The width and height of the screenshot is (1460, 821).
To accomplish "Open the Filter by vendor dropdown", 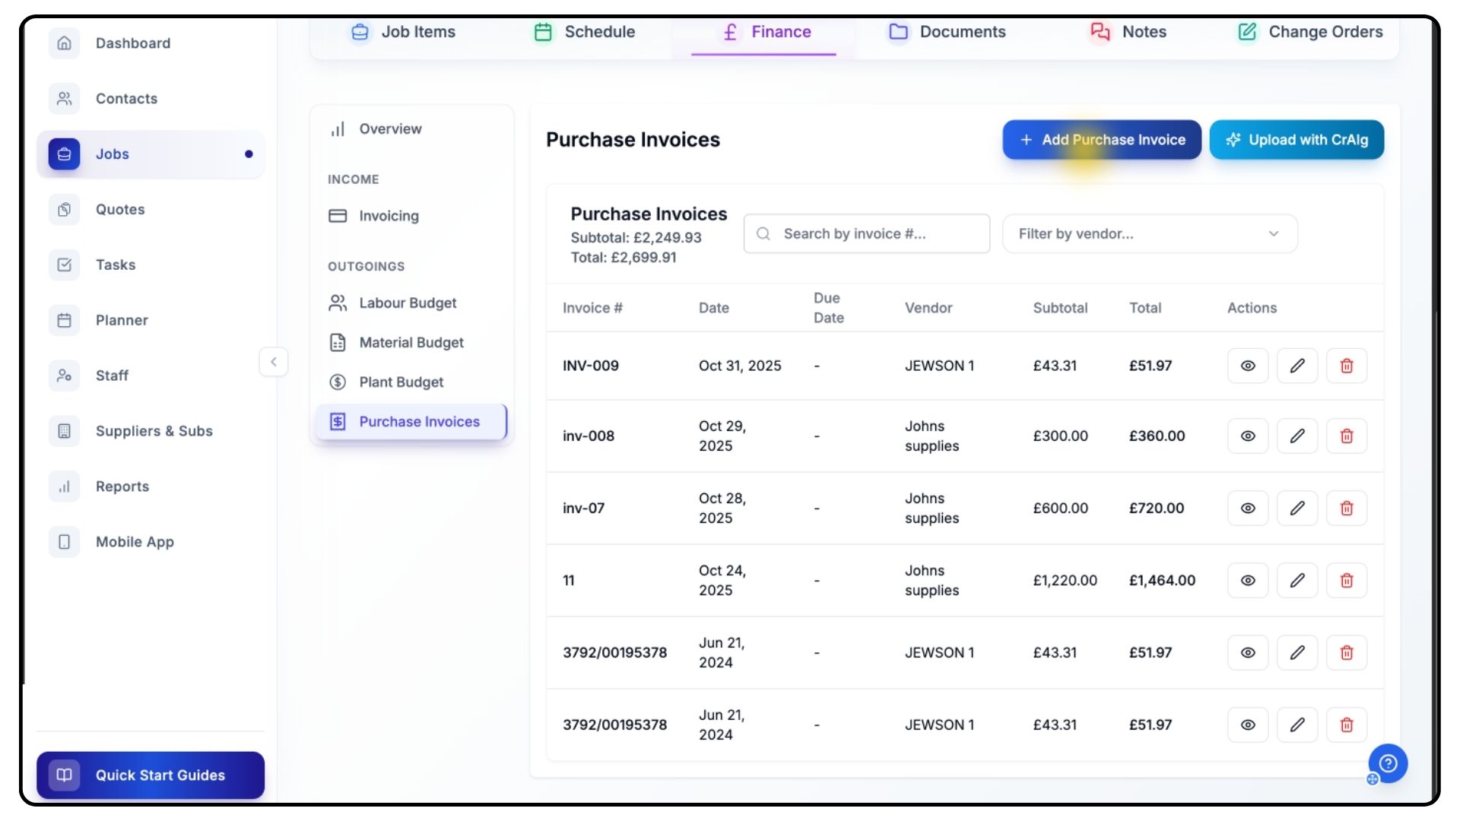I will coord(1149,233).
